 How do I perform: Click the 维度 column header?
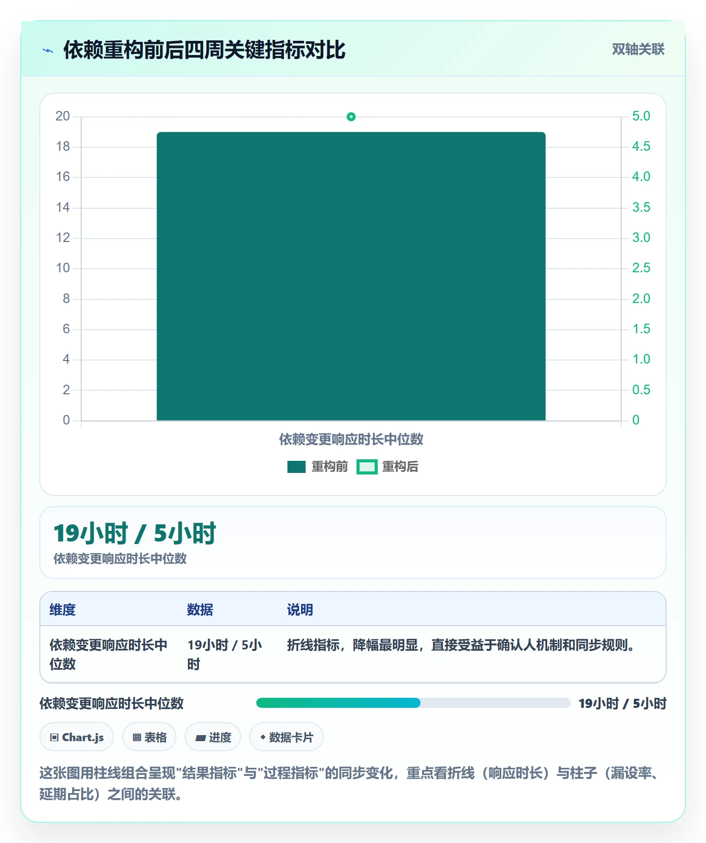click(63, 610)
